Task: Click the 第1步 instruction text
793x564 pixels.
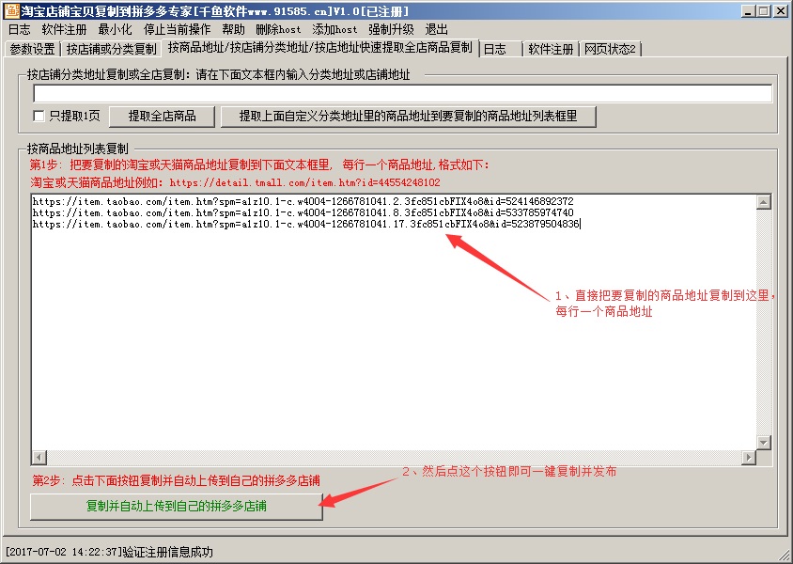Action: (259, 164)
